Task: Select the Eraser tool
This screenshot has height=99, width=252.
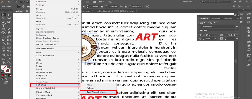Action: [x=9, y=33]
